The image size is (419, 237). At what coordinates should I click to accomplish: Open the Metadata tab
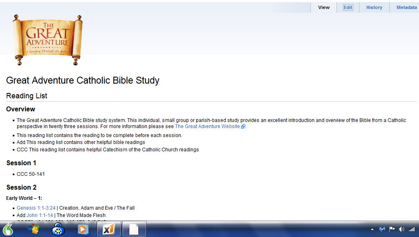406,7
